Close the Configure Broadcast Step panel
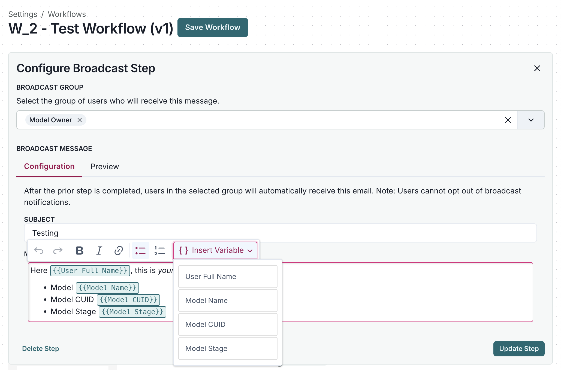Screen dimensions: 561x370 pyautogui.click(x=537, y=68)
